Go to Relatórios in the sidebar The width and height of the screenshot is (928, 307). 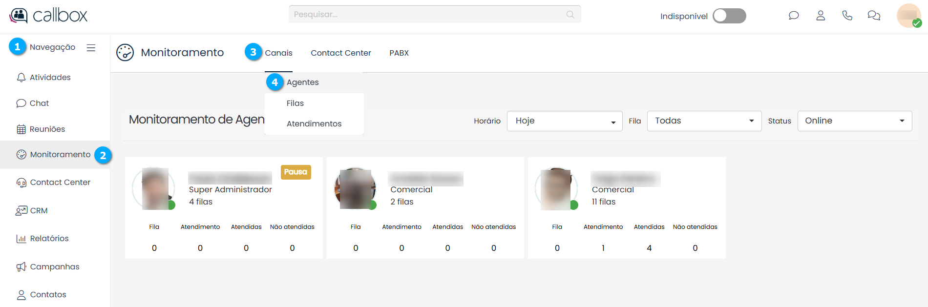pos(49,239)
